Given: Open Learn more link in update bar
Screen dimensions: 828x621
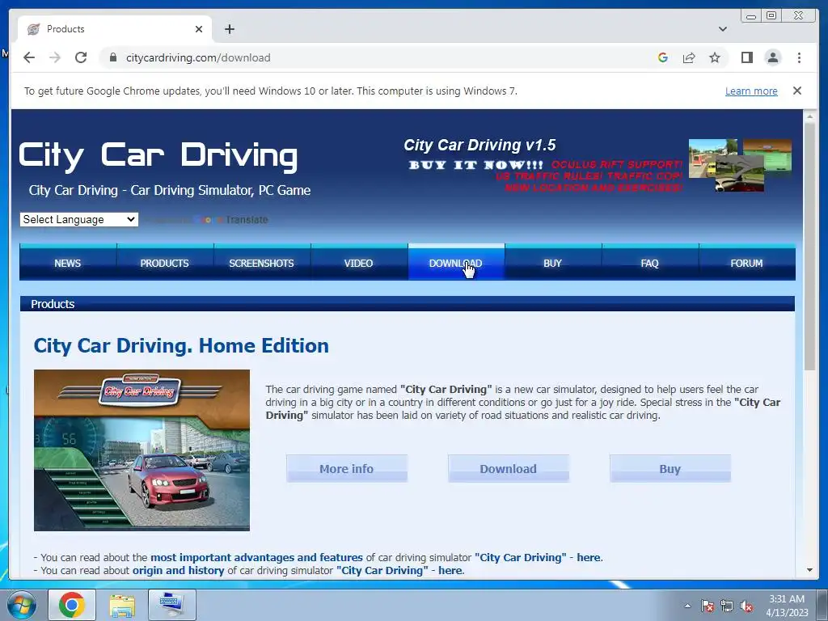Looking at the screenshot, I should (751, 91).
